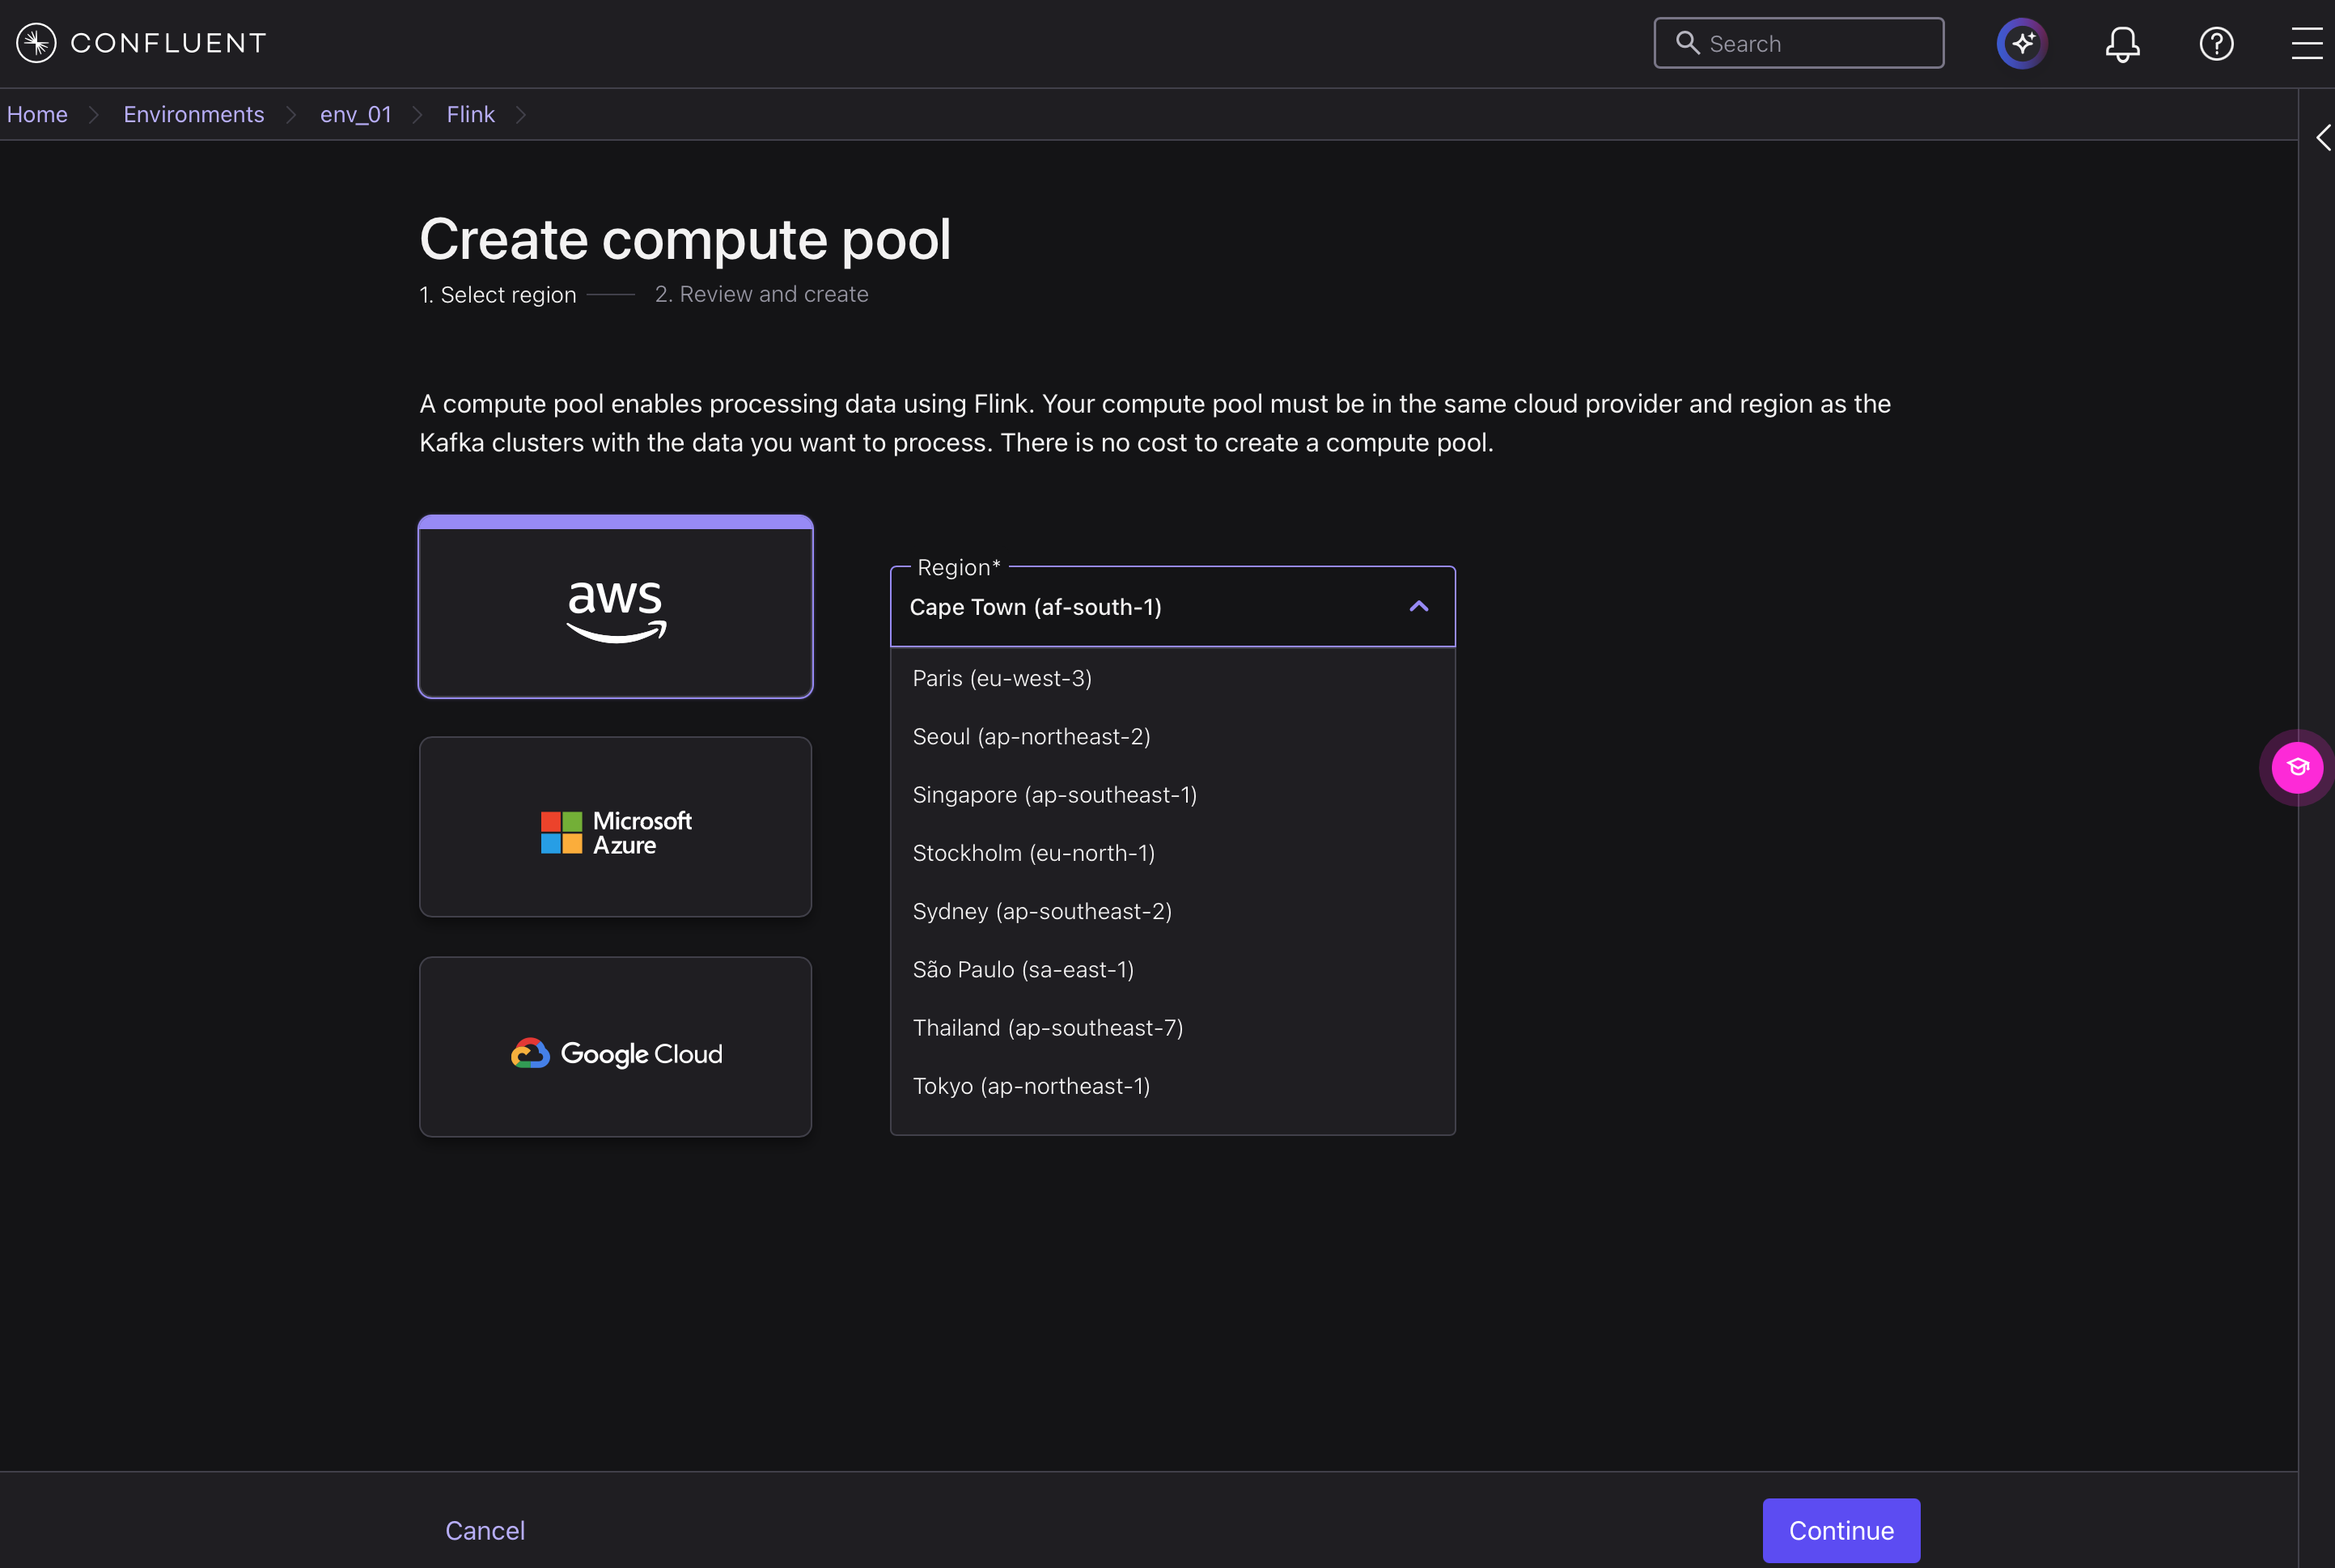This screenshot has width=2335, height=1568.
Task: Choose Singapore (ap-southeast-1) region
Action: pyautogui.click(x=1172, y=795)
